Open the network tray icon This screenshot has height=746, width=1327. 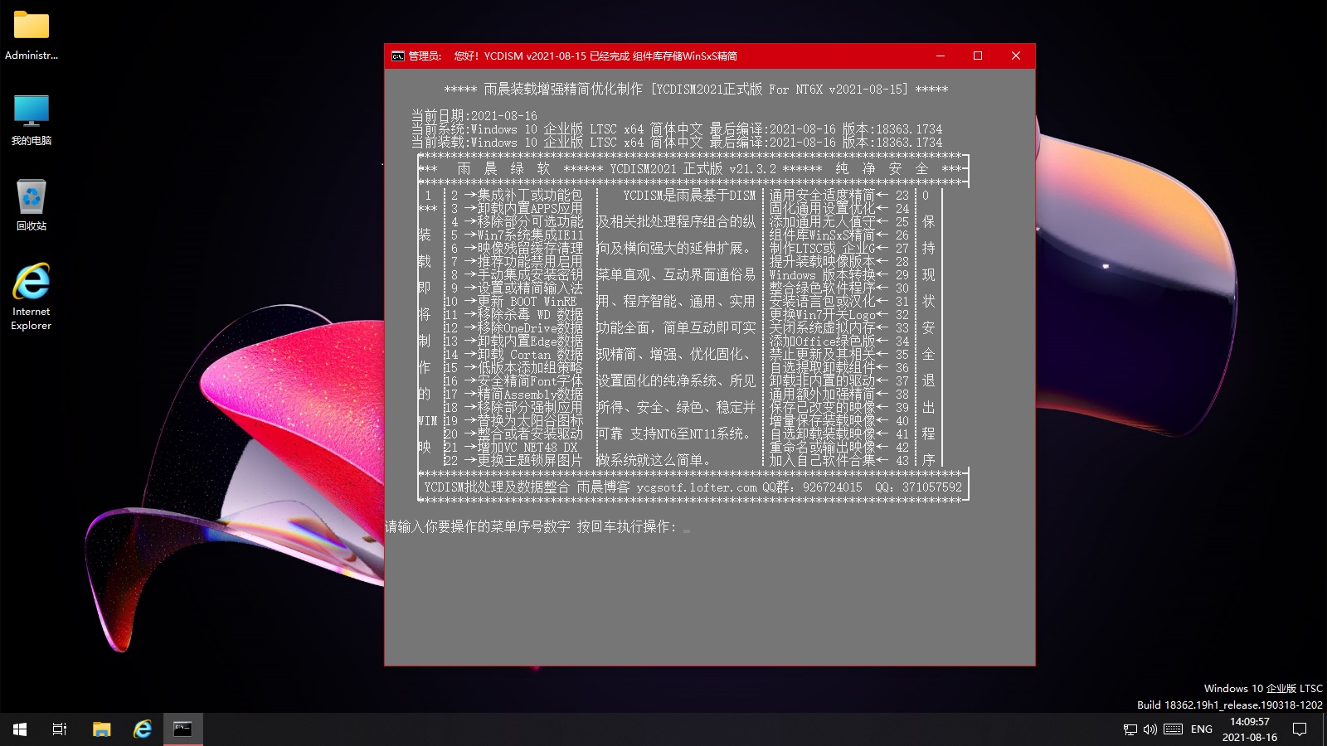point(1130,729)
